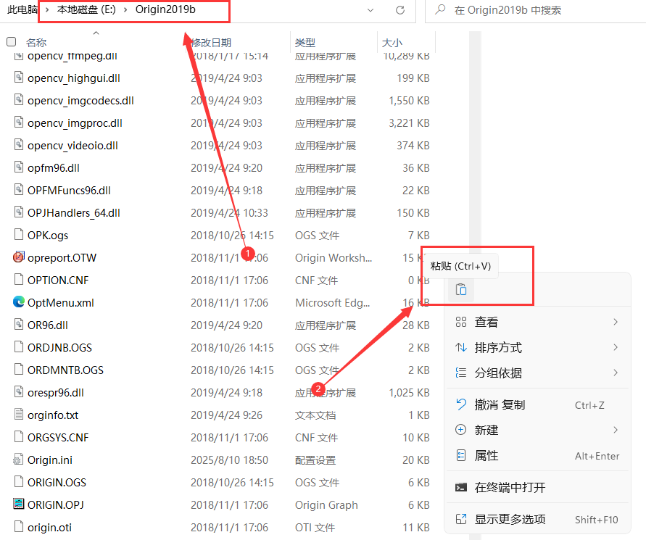Viewport: 646px width, 540px height.
Task: Choose 分组依据 in the context menu
Action: (x=538, y=373)
